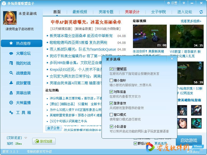This screenshot has width=207, height=155.
Task: Click 启动游戏 button
Action: (x=189, y=140)
